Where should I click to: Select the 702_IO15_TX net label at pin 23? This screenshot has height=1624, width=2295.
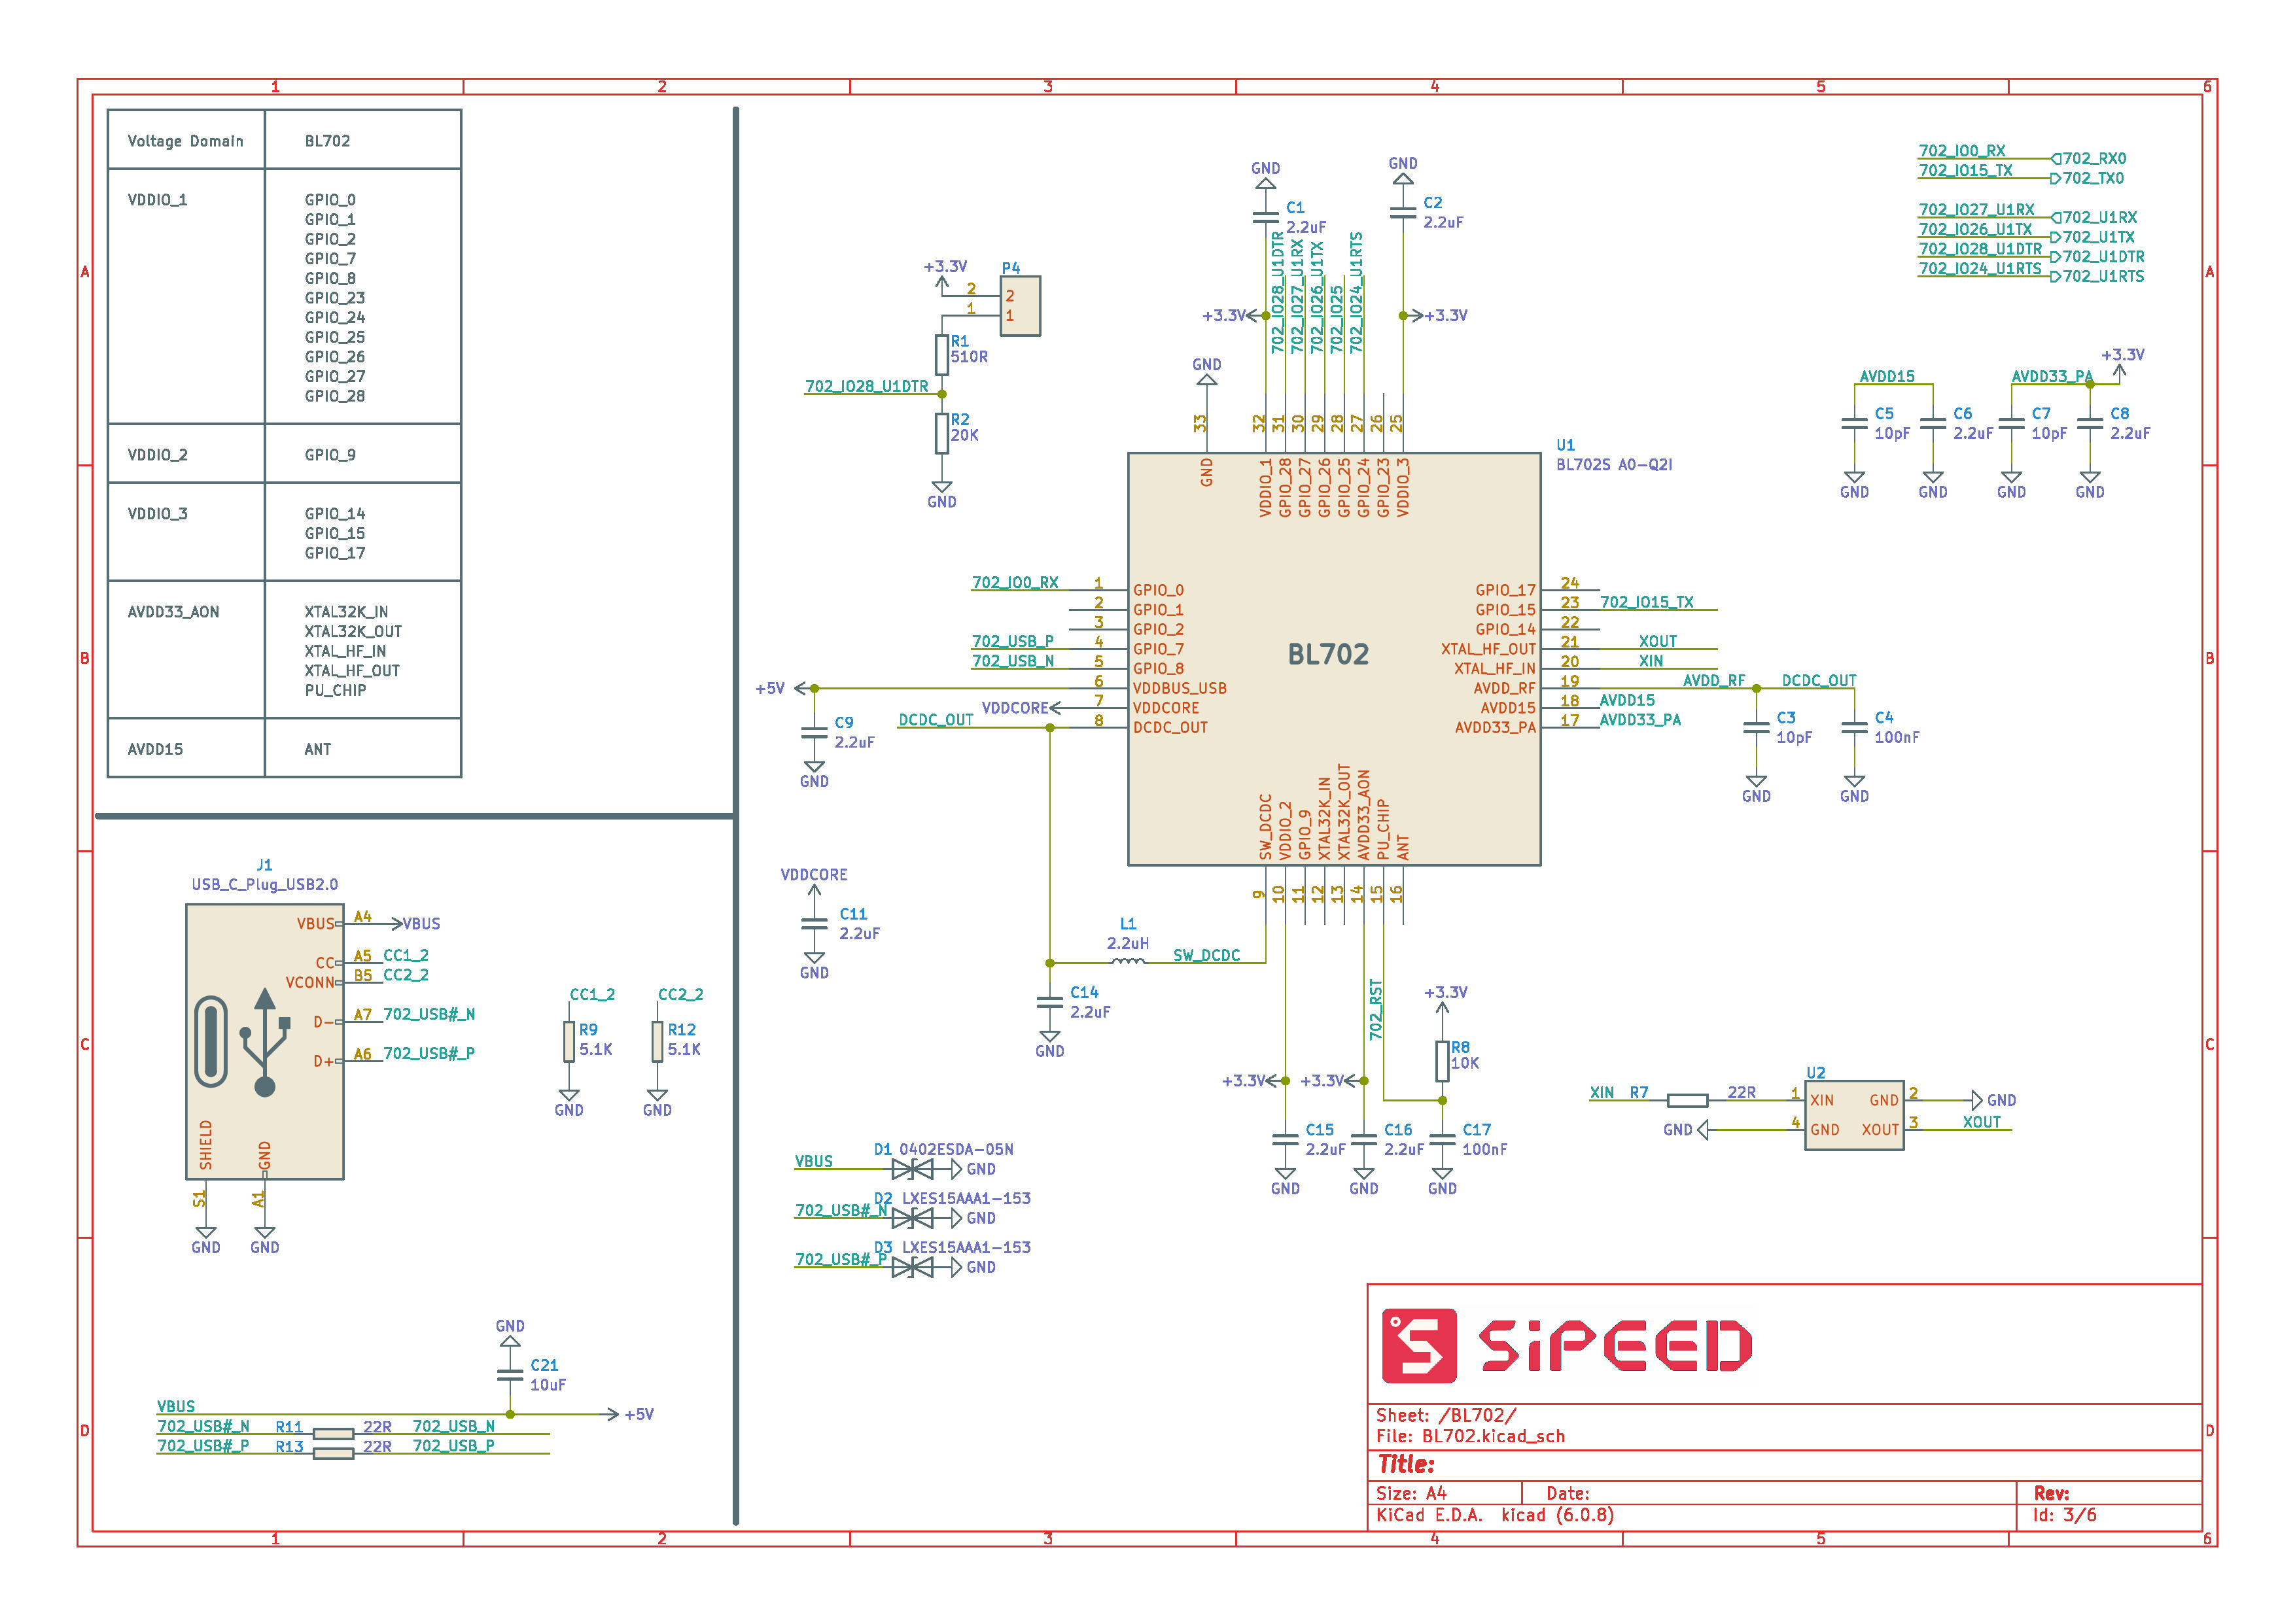pyautogui.click(x=1646, y=602)
